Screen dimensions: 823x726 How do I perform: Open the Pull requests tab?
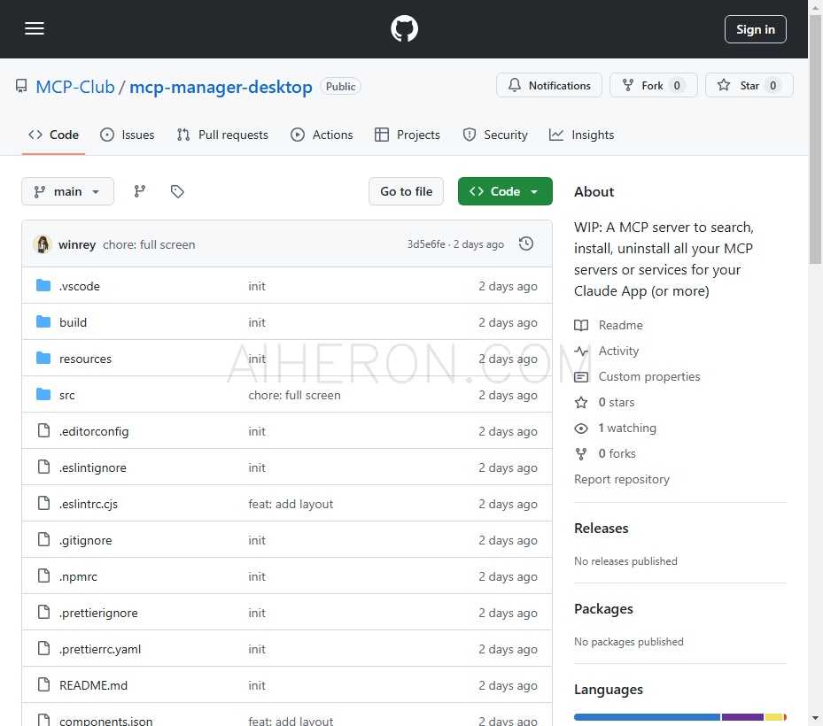point(222,135)
